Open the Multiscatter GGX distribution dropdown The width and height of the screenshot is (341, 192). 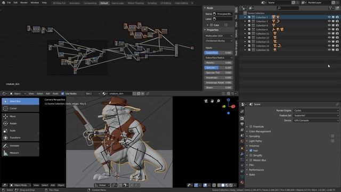[218, 36]
